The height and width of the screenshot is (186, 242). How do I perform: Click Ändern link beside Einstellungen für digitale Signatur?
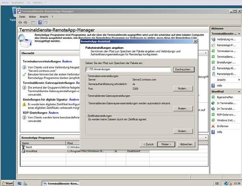tap(74, 100)
